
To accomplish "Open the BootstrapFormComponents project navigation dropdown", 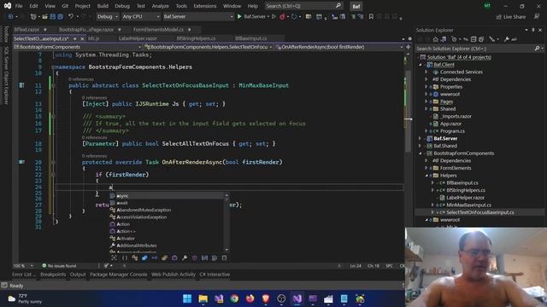I will (x=78, y=47).
